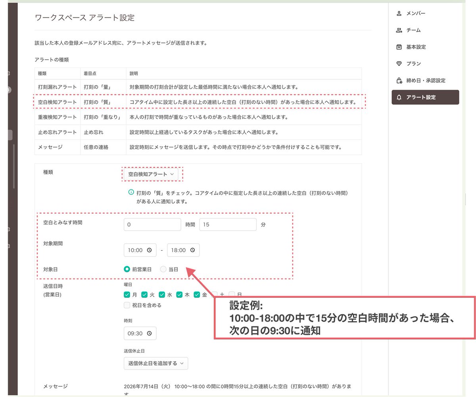
Task: Select the 当日 radio button
Action: coord(163,269)
